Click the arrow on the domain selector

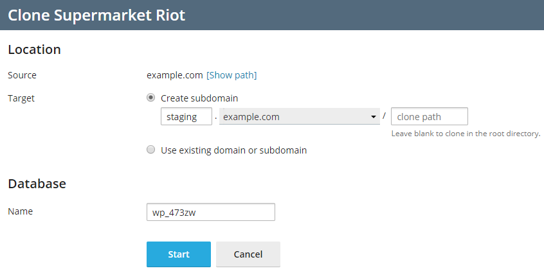click(x=374, y=117)
